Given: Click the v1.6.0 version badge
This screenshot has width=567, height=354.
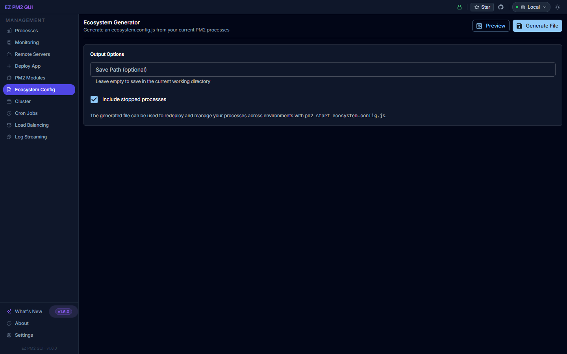Looking at the screenshot, I should 63,311.
